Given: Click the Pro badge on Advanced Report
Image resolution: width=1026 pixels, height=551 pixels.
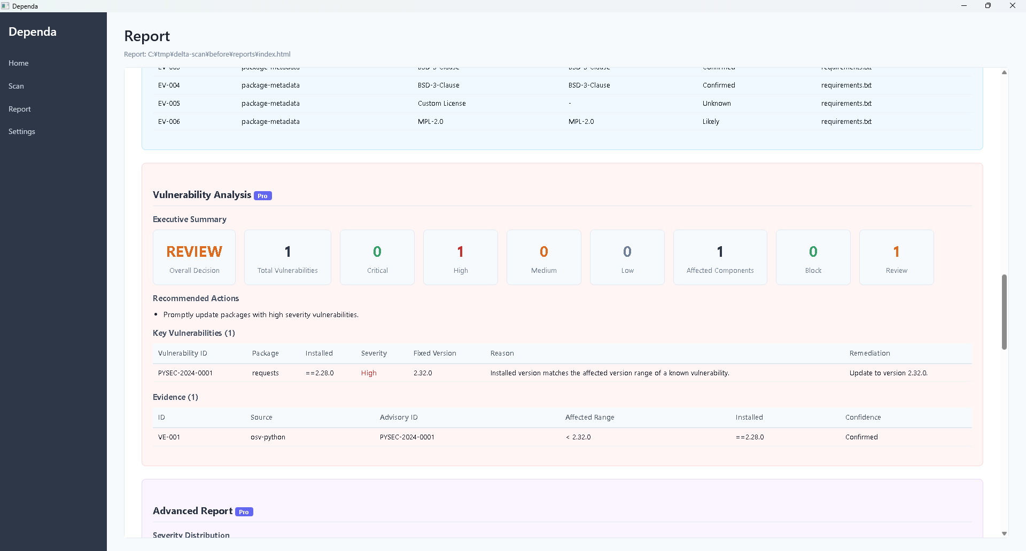Looking at the screenshot, I should (244, 511).
